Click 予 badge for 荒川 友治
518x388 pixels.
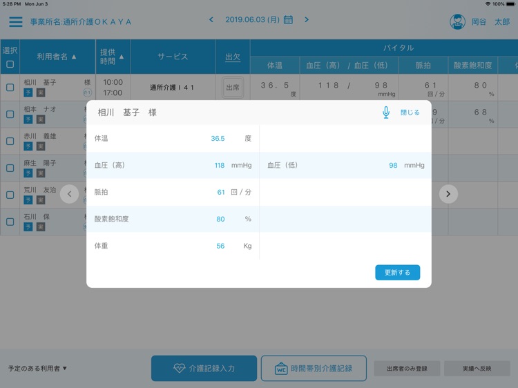pyautogui.click(x=28, y=200)
